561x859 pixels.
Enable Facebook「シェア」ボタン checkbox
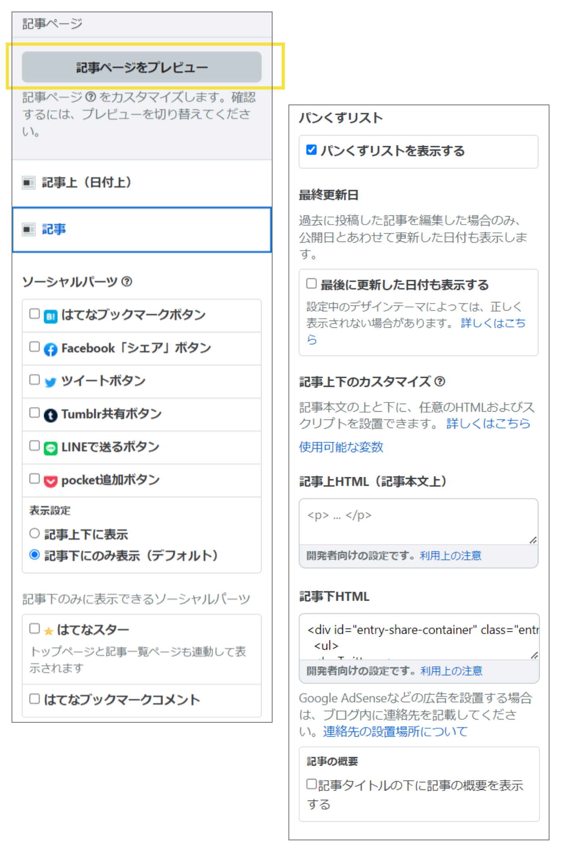tap(35, 347)
